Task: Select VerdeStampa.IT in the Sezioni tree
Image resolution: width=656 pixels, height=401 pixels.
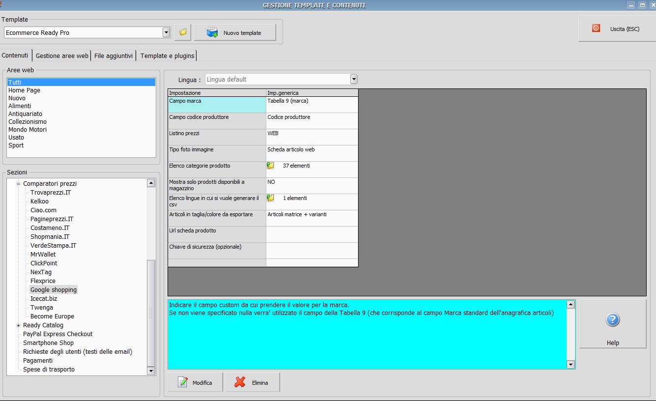Action: (54, 246)
